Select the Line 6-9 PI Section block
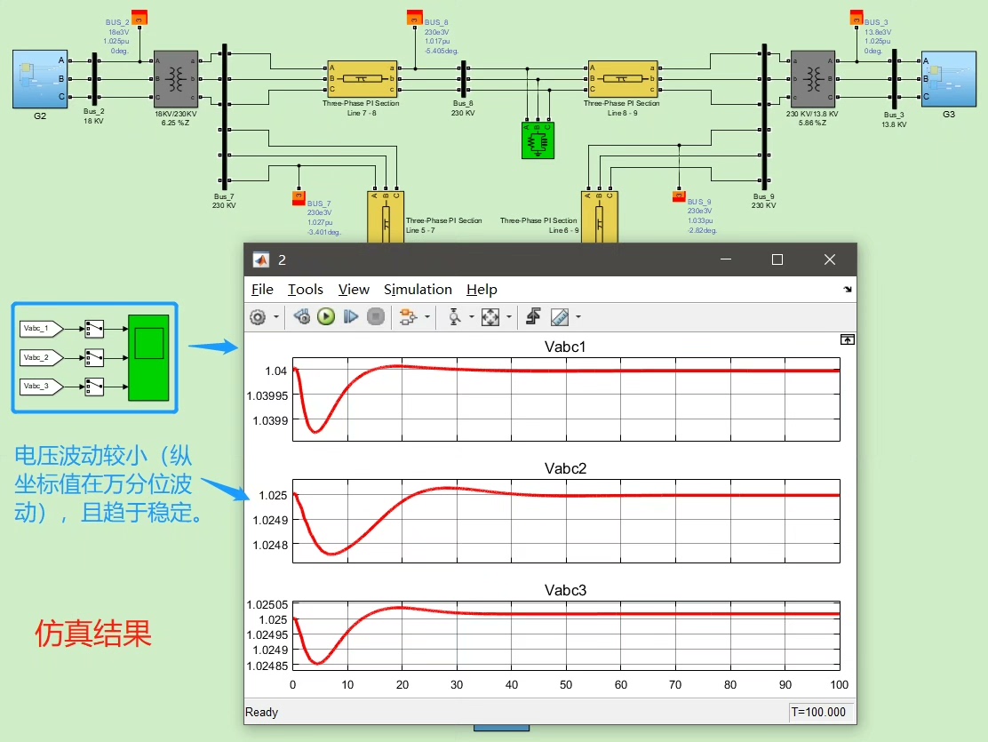 tap(599, 218)
